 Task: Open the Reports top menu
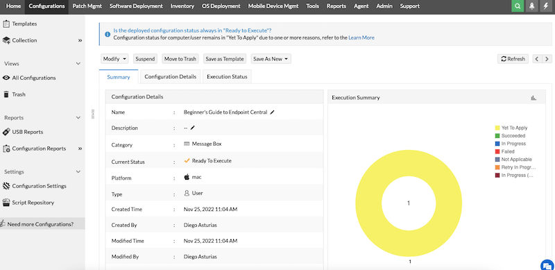(336, 6)
